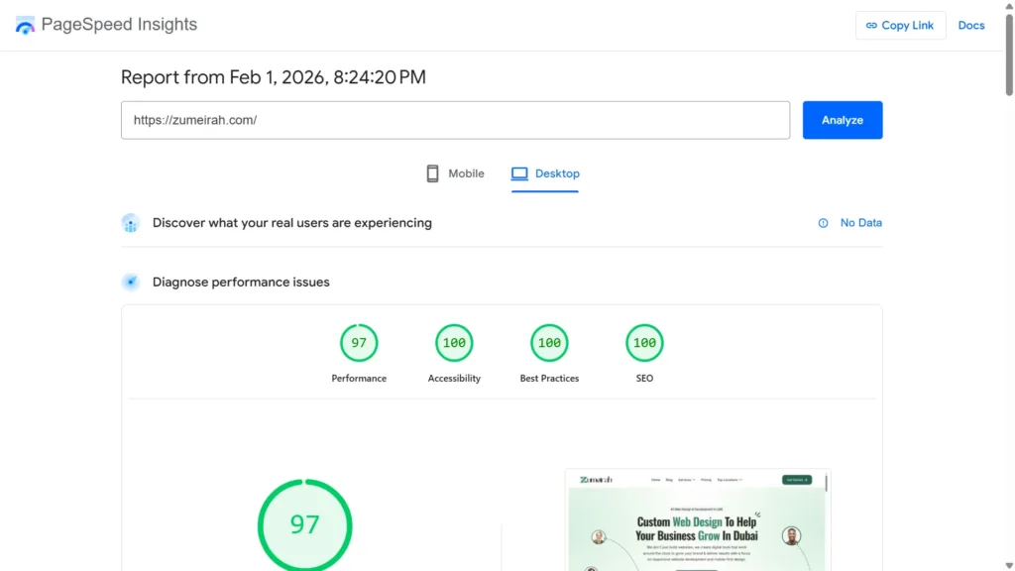Select the Accessibility score gauge showing 100
Image resolution: width=1015 pixels, height=571 pixels.
coord(454,342)
